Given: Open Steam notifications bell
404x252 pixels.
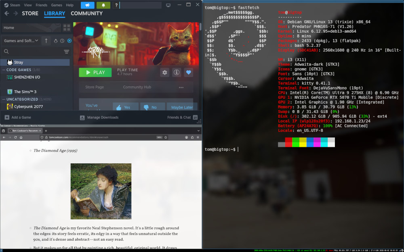Looking at the screenshot, I should point(103,5).
